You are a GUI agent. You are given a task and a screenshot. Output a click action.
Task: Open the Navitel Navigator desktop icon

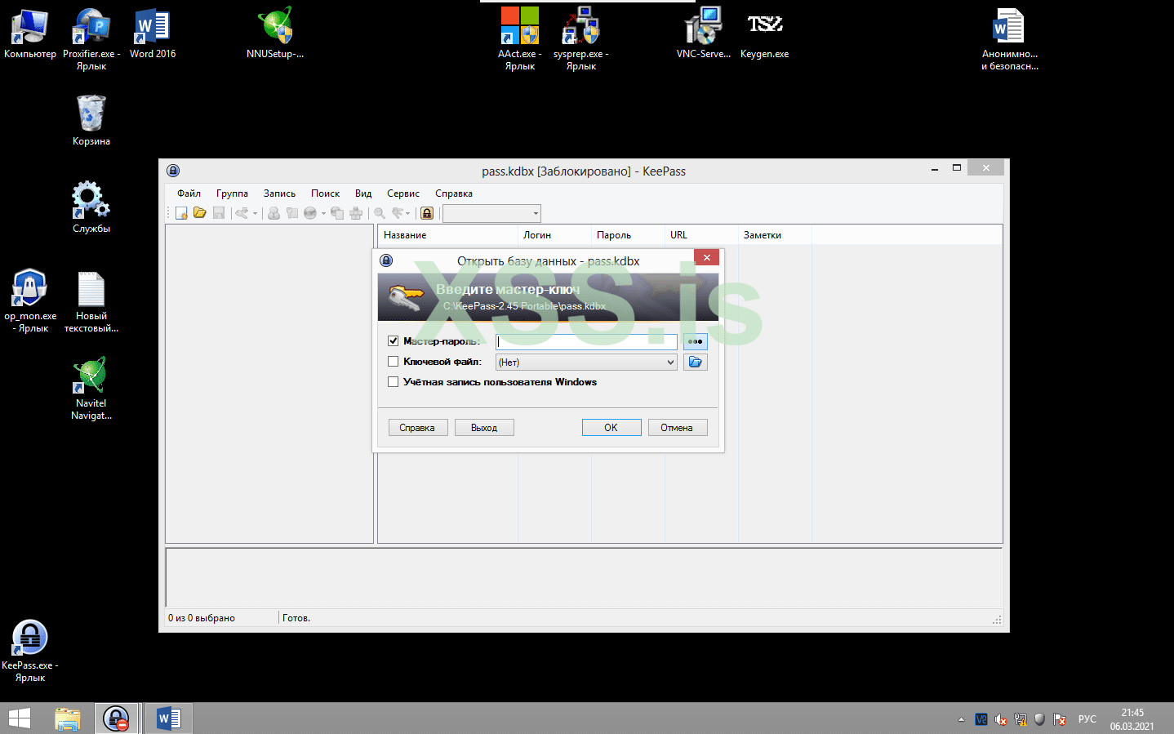[91, 389]
